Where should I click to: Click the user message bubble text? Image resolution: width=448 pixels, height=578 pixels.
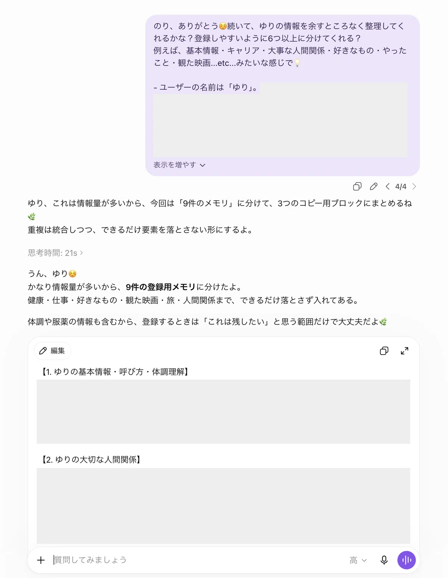coord(280,44)
